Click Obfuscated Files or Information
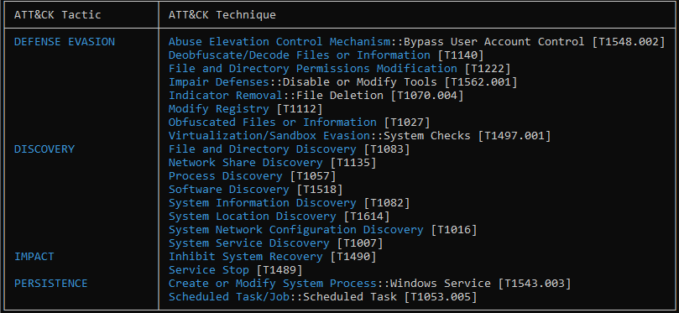 coord(273,123)
